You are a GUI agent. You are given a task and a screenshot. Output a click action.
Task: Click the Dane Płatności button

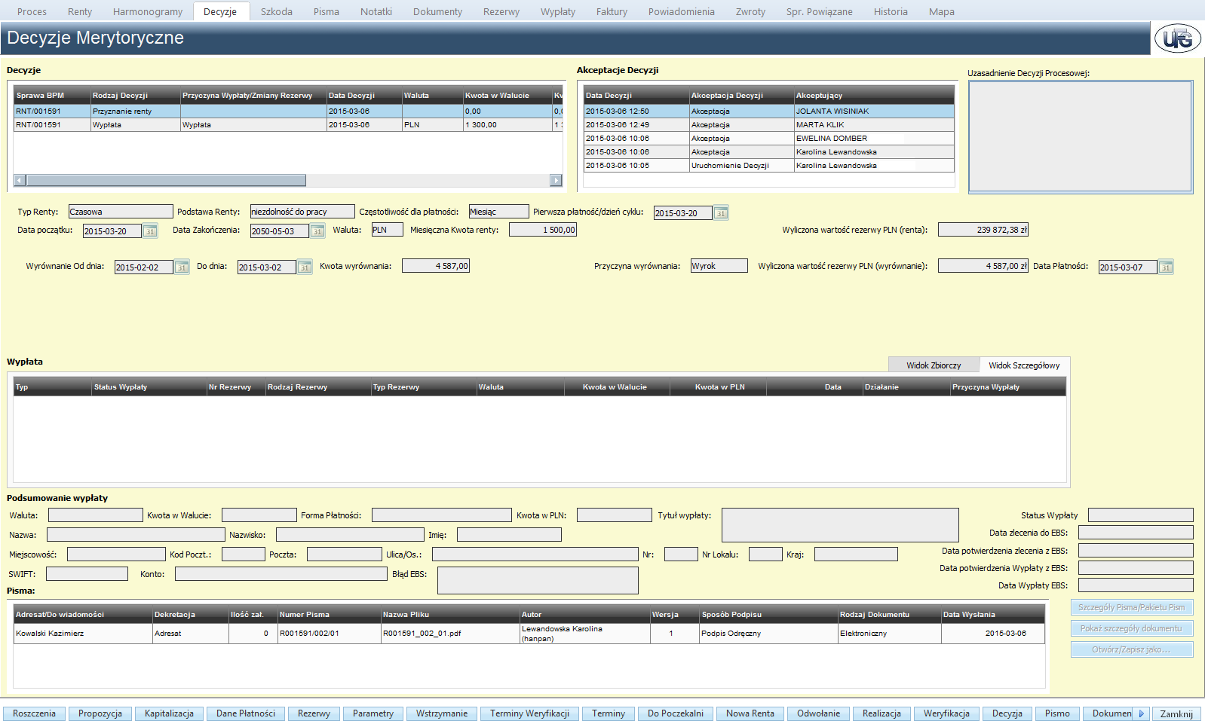(246, 713)
